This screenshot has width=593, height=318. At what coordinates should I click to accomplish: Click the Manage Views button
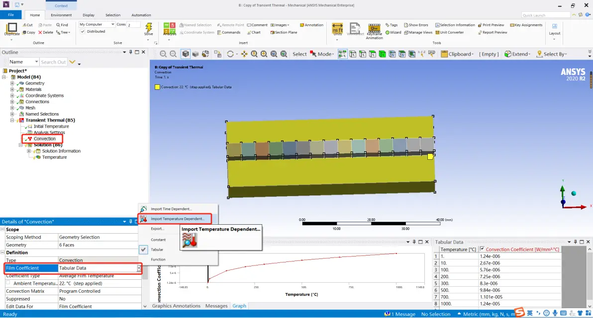[418, 32]
